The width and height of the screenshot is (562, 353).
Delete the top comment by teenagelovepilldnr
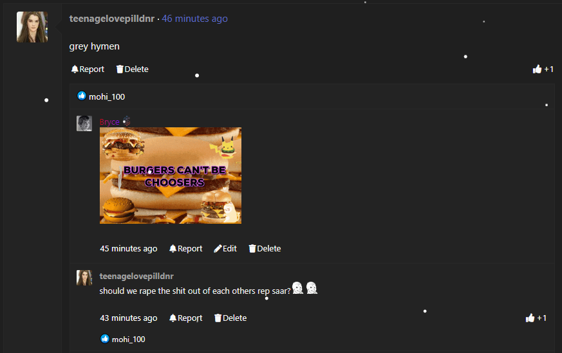[x=132, y=69]
